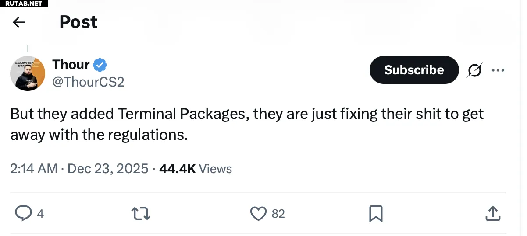Repost using the arrows icon

[x=141, y=213]
